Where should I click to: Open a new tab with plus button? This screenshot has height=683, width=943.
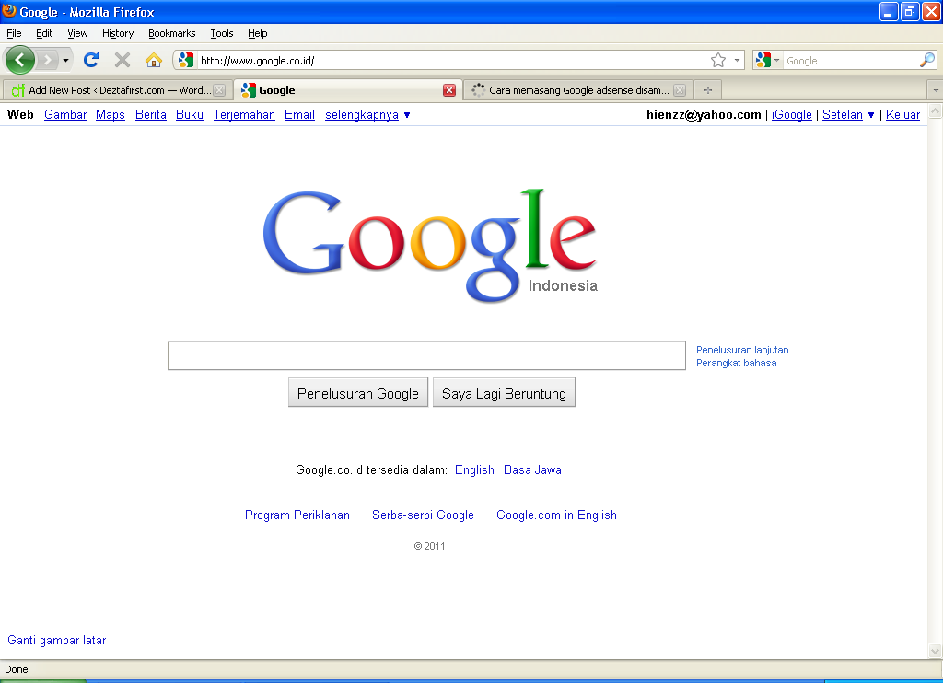(708, 90)
